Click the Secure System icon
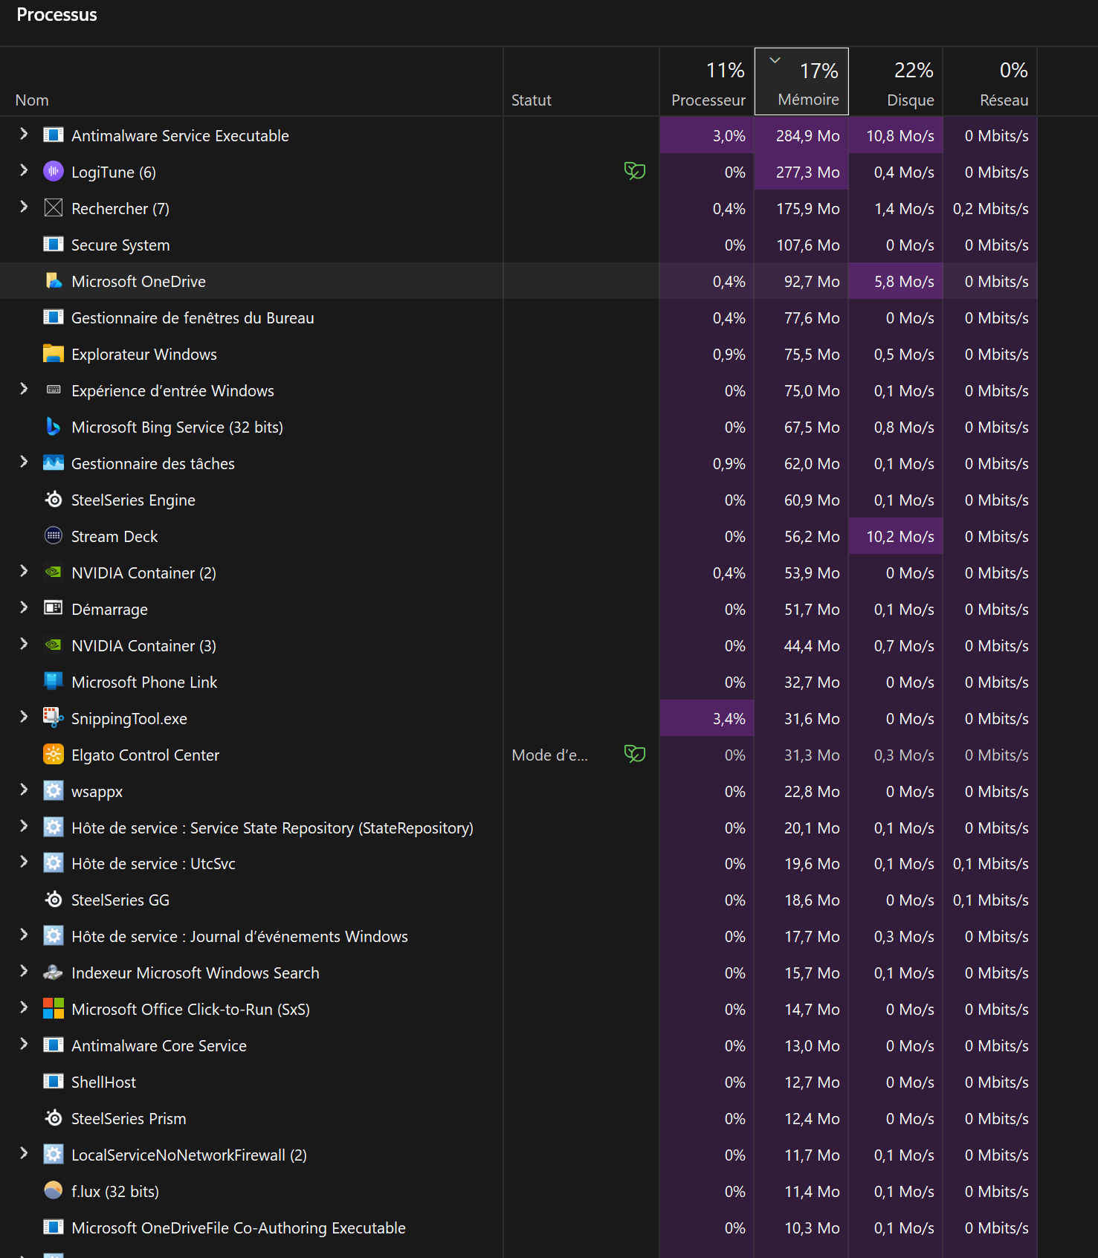 pyautogui.click(x=54, y=245)
